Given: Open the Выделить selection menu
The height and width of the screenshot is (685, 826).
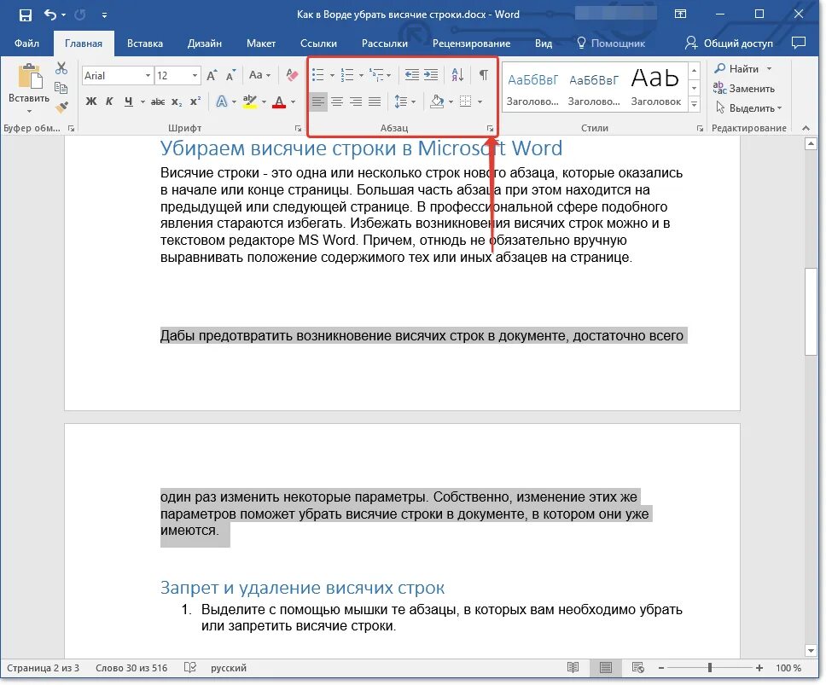Looking at the screenshot, I should pyautogui.click(x=748, y=108).
